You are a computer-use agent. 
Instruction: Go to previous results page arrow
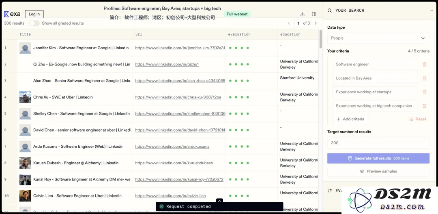pos(289,23)
